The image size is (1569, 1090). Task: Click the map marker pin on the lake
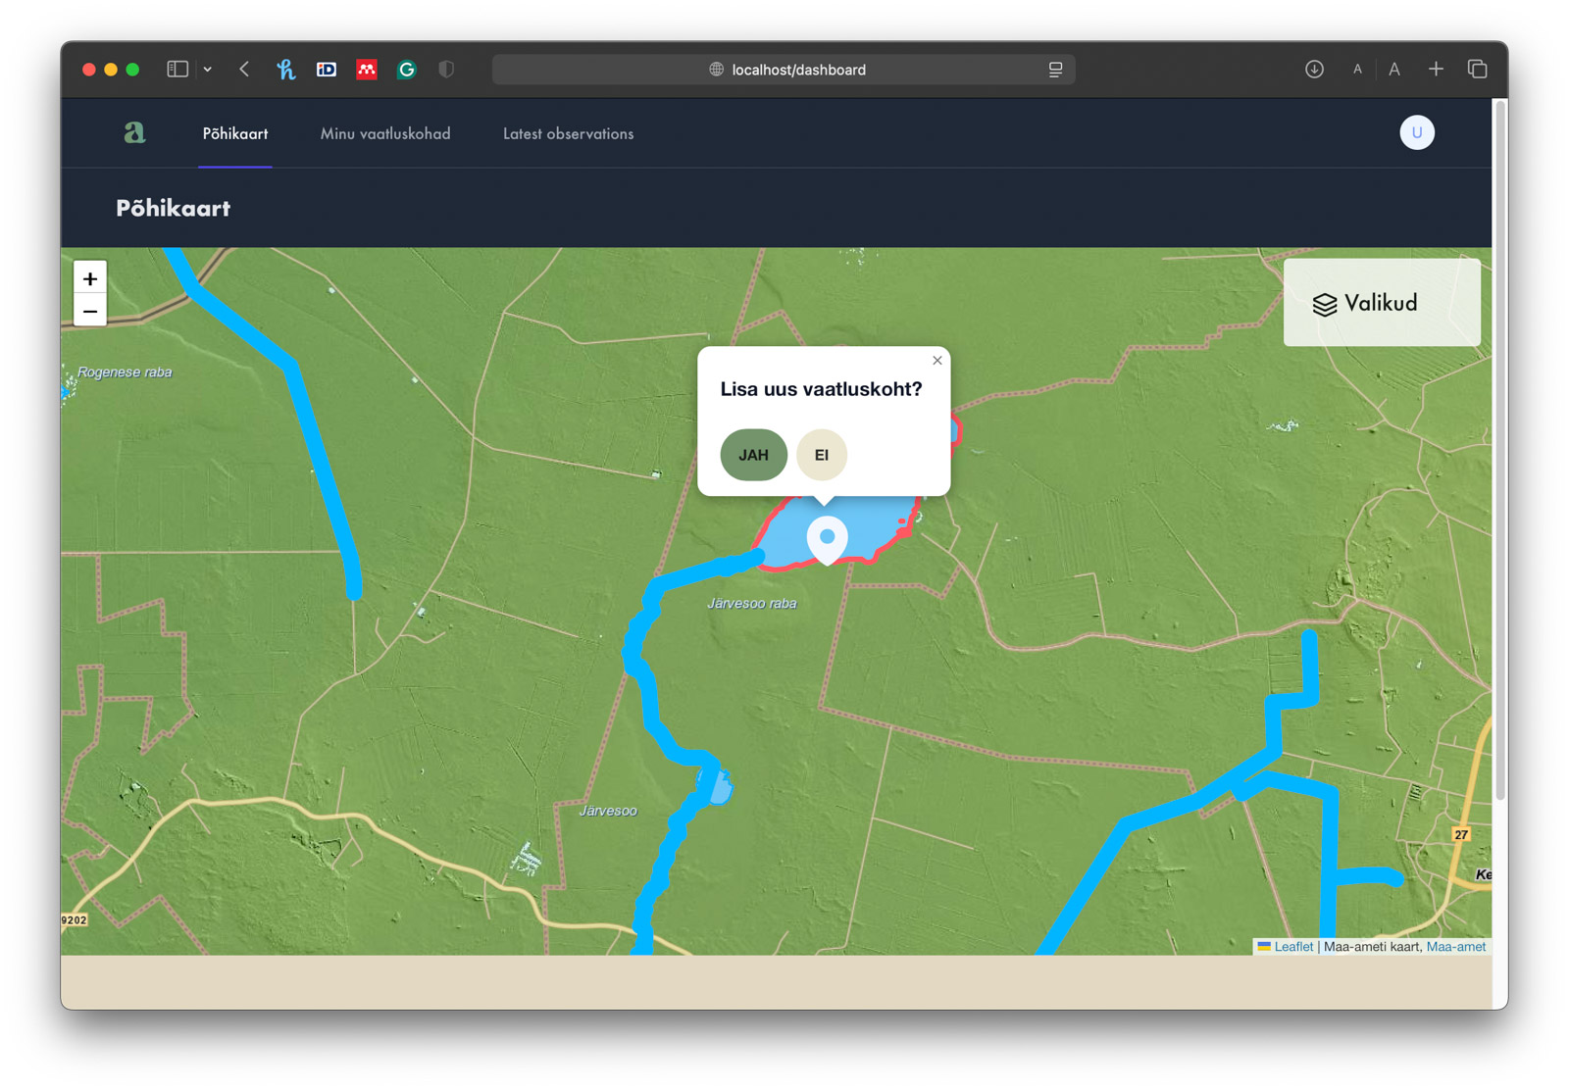(827, 538)
